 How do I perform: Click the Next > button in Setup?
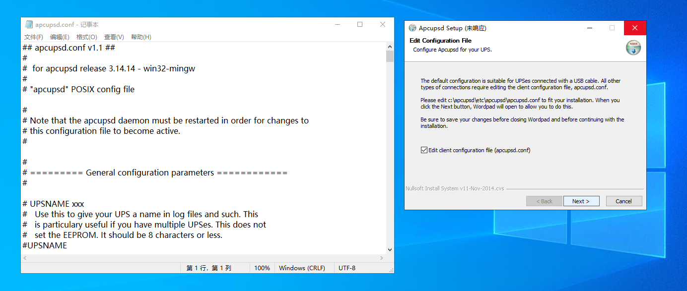pyautogui.click(x=581, y=201)
